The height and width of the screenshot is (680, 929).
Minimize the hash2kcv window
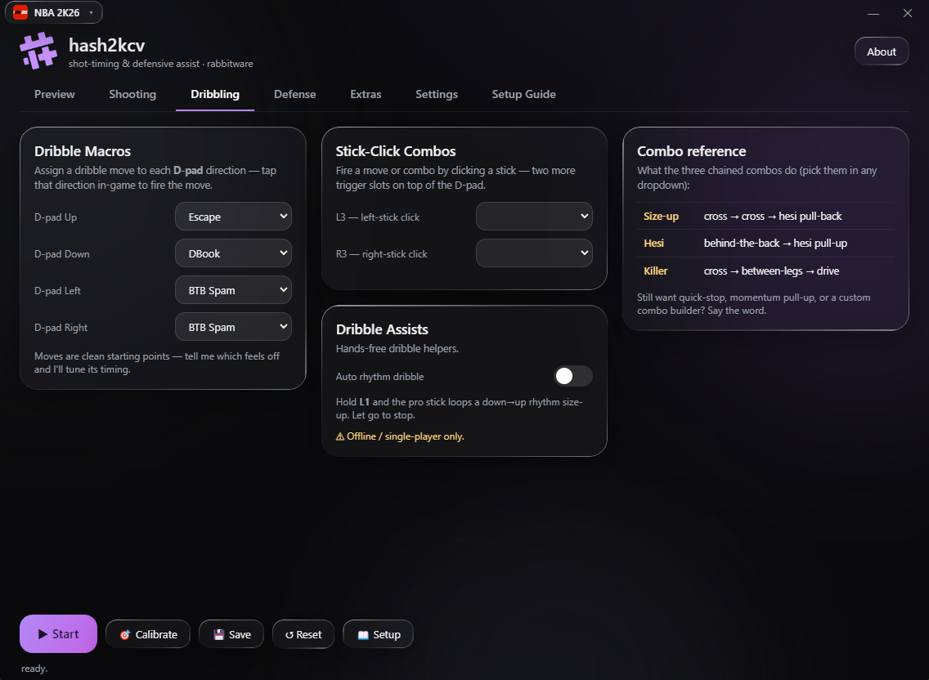(873, 13)
